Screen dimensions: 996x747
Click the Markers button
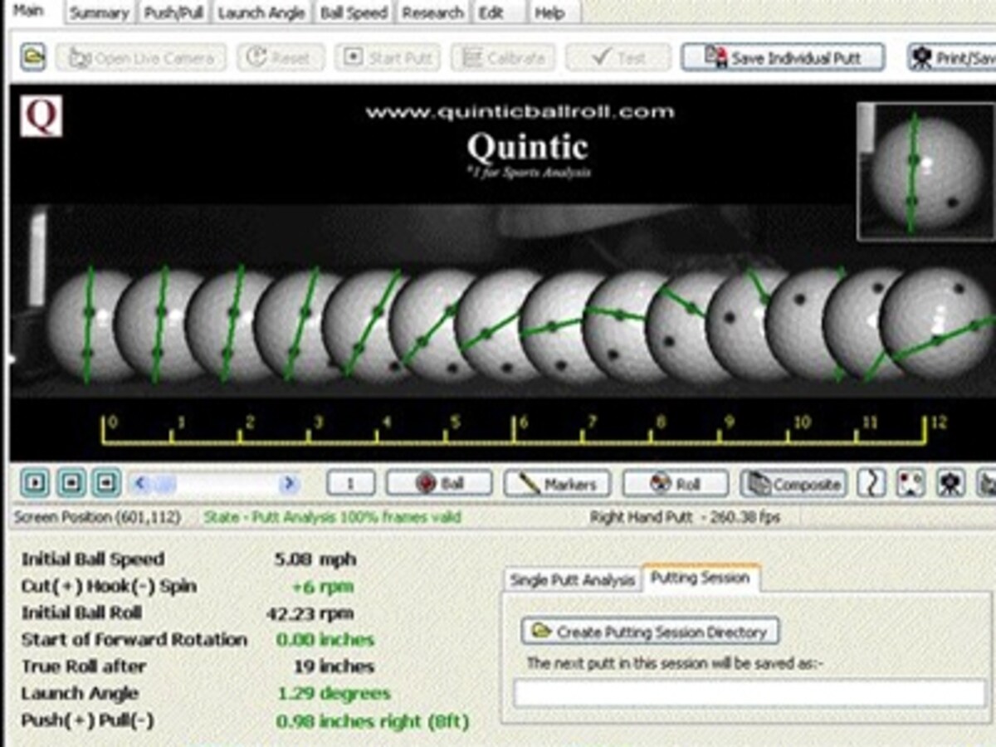coord(557,483)
